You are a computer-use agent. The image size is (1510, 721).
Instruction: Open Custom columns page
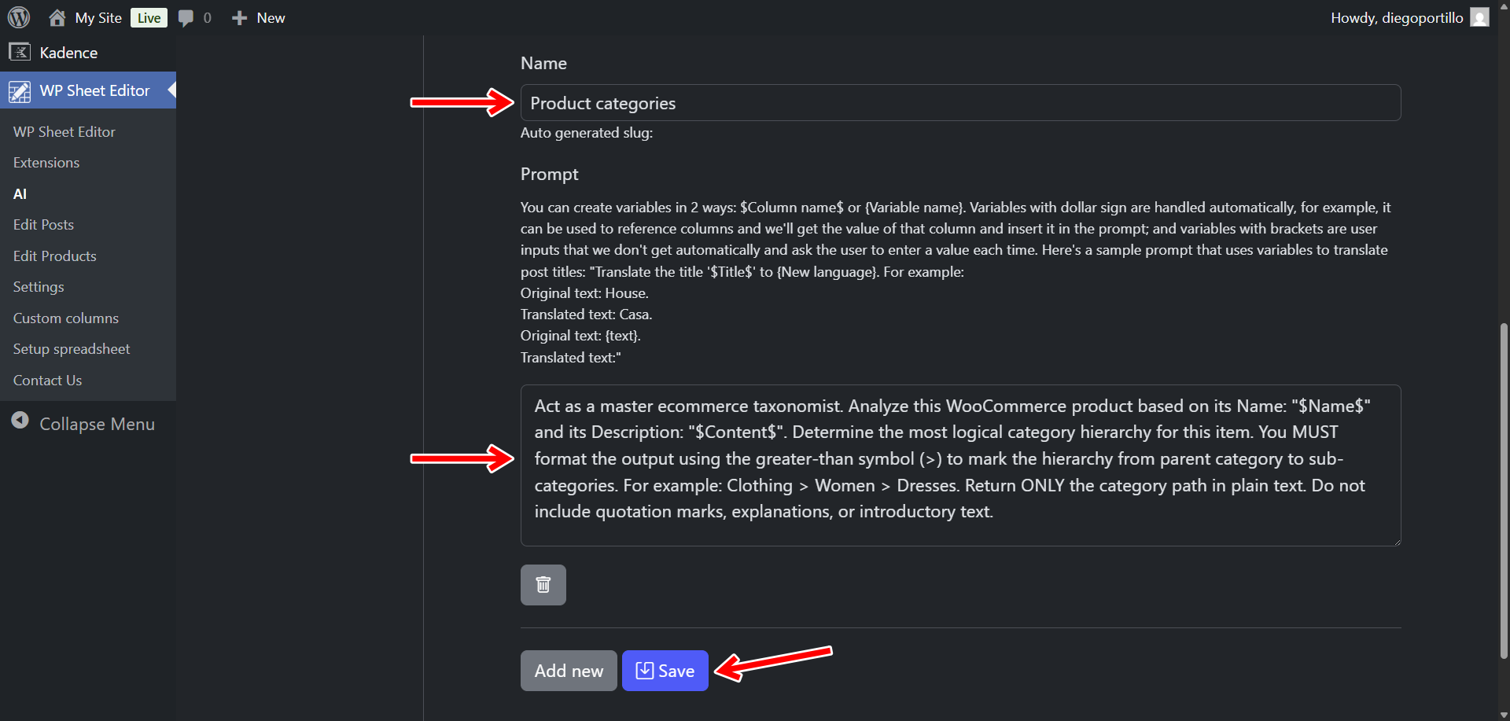tap(66, 318)
